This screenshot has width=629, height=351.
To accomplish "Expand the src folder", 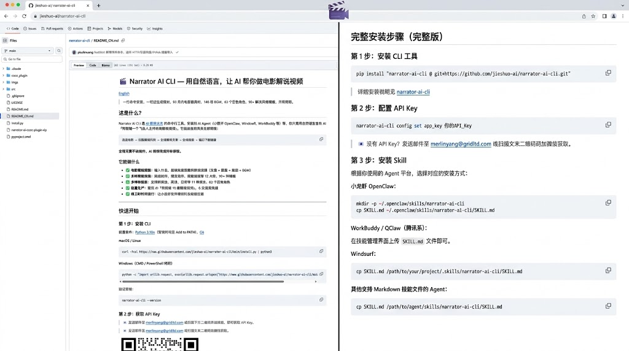I will [x=4, y=89].
